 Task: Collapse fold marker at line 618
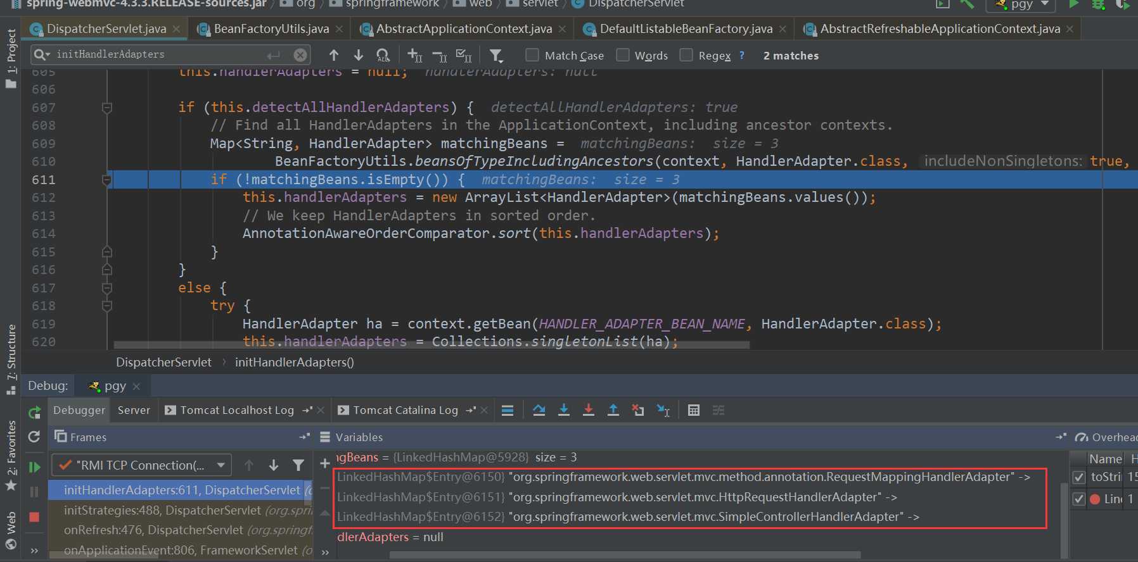point(107,306)
